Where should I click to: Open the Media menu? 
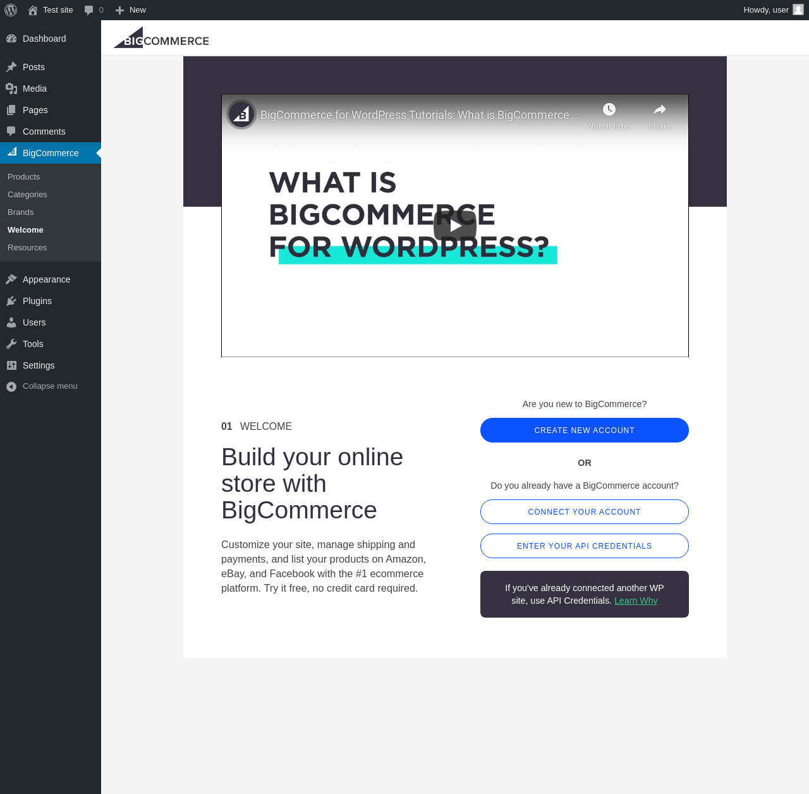click(x=51, y=89)
